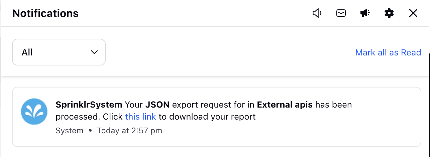This screenshot has width=430, height=157.
Task: Open the JSON export notification card
Action: point(216,117)
